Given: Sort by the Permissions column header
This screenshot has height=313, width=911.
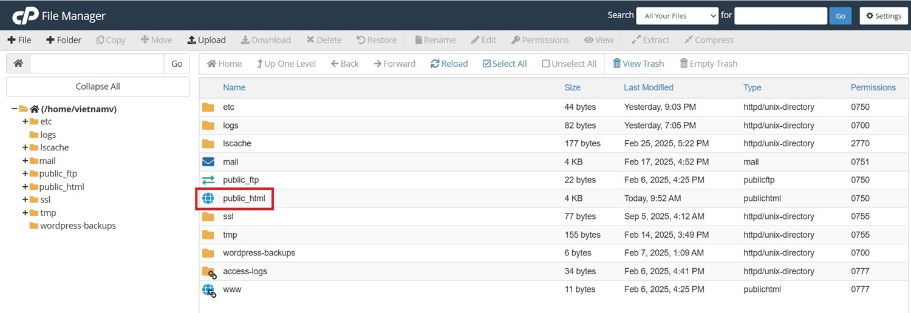Looking at the screenshot, I should (873, 87).
